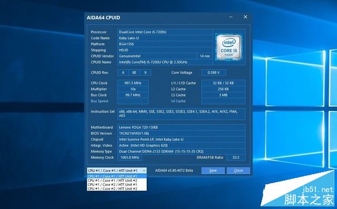This screenshot has width=337, height=209.
Task: Click the CPUID Rev. 8E cell
Action: click(x=134, y=73)
